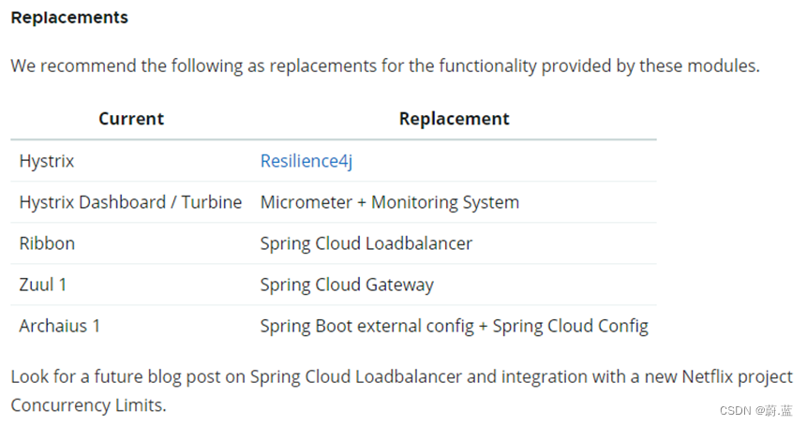Click the Hystrix table cell
Image resolution: width=807 pixels, height=425 pixels.
click(47, 161)
